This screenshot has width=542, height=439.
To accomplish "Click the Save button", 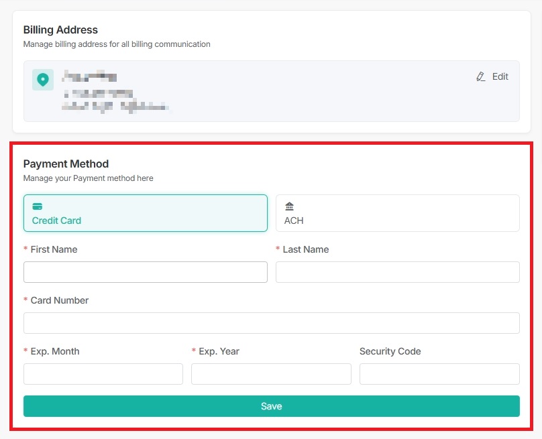I will [x=271, y=406].
